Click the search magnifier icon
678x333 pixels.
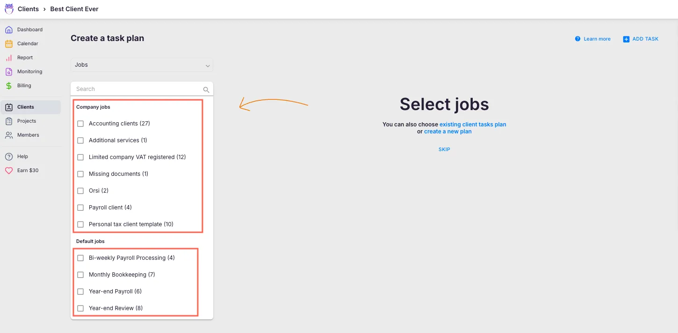click(x=206, y=90)
